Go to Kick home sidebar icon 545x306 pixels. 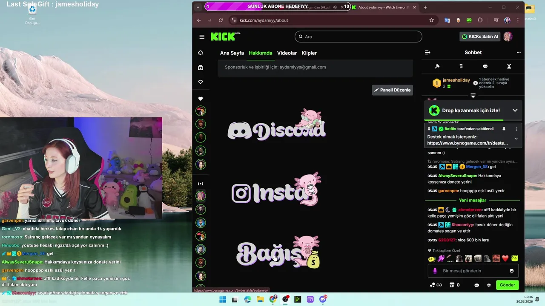click(201, 53)
